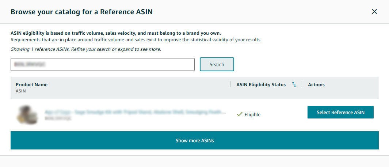This screenshot has width=389, height=167.
Task: Click the Eligible status text
Action: (x=252, y=114)
